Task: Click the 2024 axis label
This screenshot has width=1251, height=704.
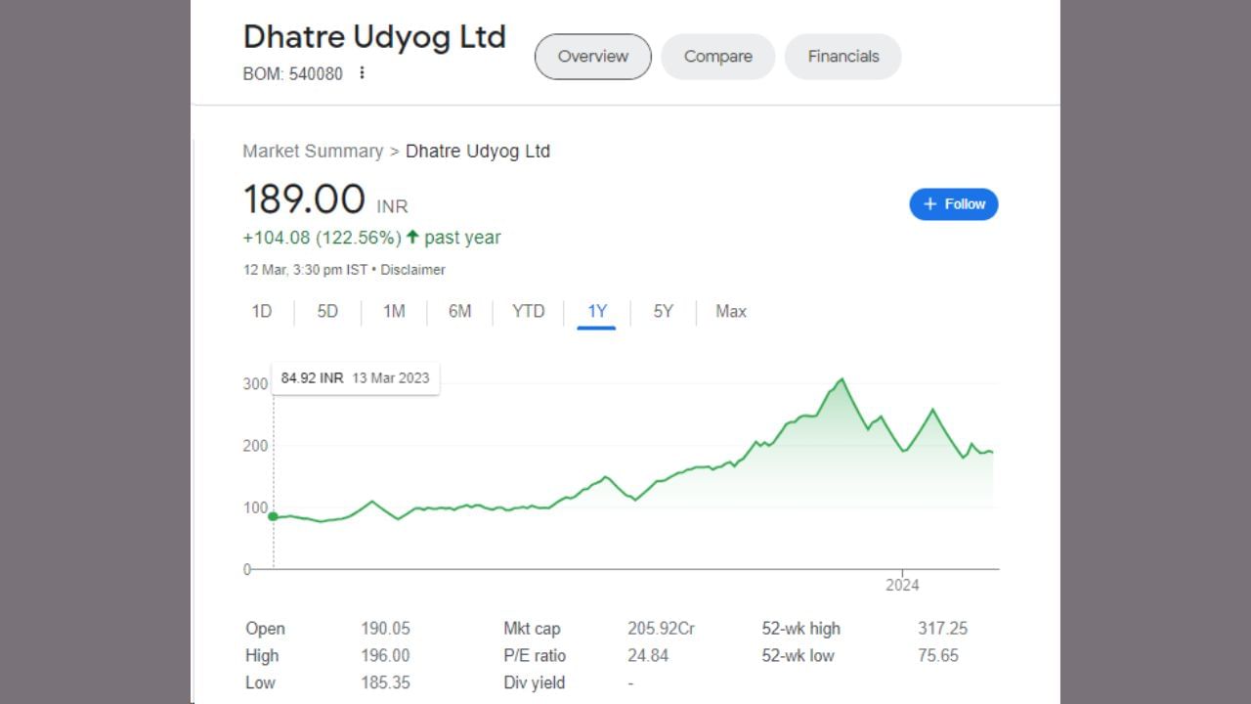Action: click(902, 586)
